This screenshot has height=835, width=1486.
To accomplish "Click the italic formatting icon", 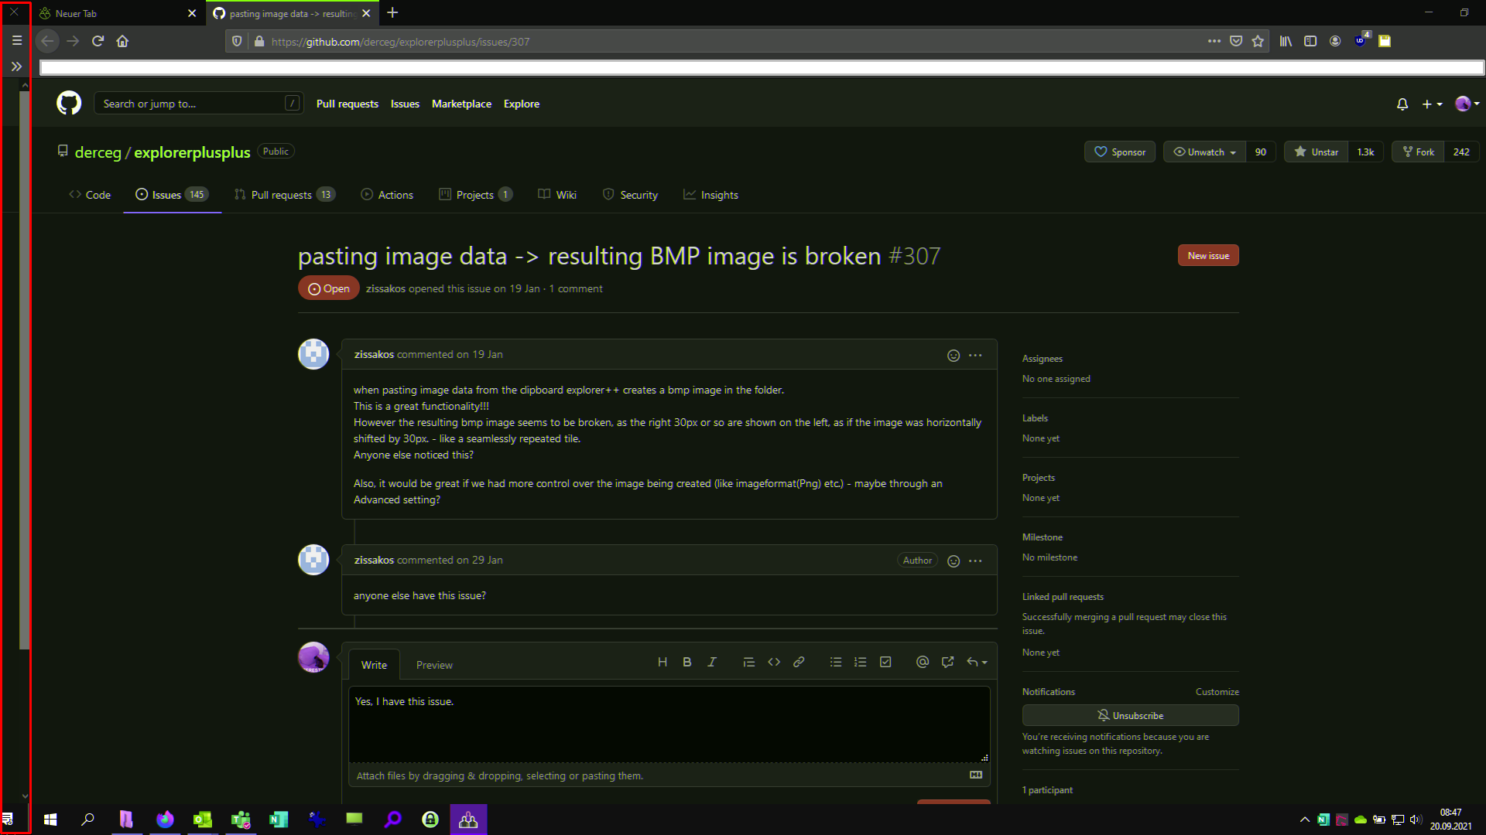I will click(711, 663).
